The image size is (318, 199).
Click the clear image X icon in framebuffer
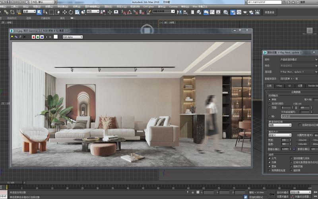click(x=25, y=37)
